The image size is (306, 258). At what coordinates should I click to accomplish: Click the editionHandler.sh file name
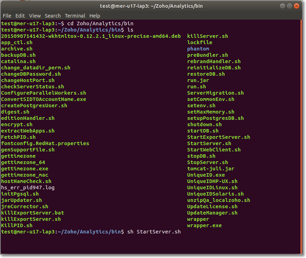tap(28, 118)
